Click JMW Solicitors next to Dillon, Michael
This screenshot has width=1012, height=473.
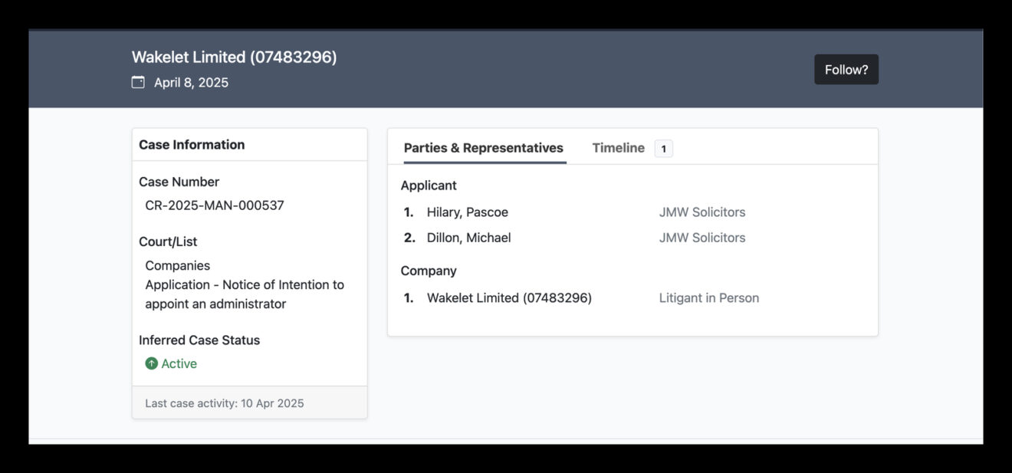701,238
